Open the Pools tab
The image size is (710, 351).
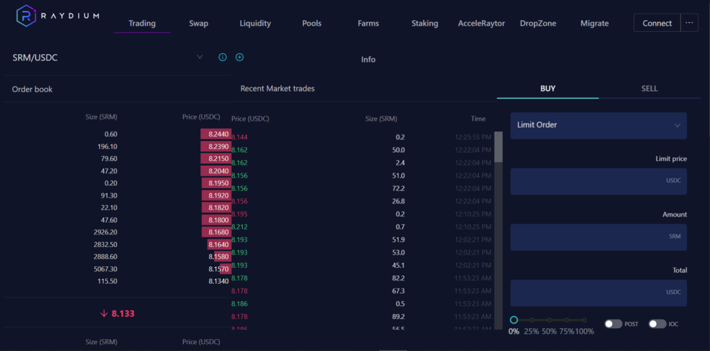pyautogui.click(x=311, y=24)
